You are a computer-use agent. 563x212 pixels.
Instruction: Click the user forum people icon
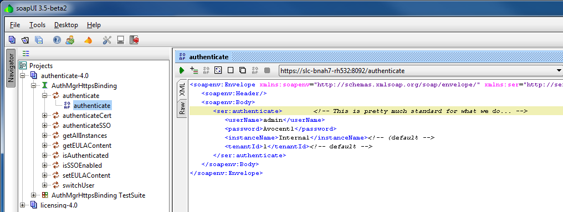(70, 40)
